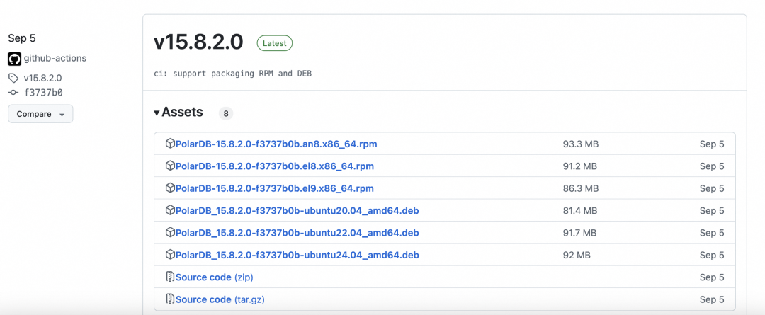Image resolution: width=765 pixels, height=315 pixels.
Task: Download PolarDB-15.8.2.0-f3737b0b.an8.x86_64.rpm
Action: [276, 144]
